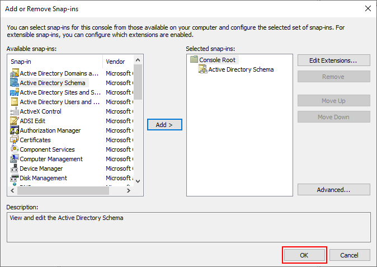Click the horizontal scrollbar thumb
Image resolution: width=377 pixels, height=267 pixels.
[x=63, y=190]
